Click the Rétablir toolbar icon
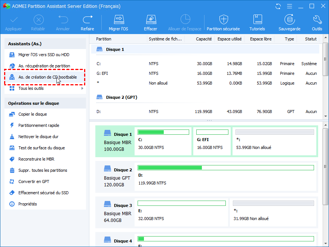329x247 pixels. coord(39,20)
